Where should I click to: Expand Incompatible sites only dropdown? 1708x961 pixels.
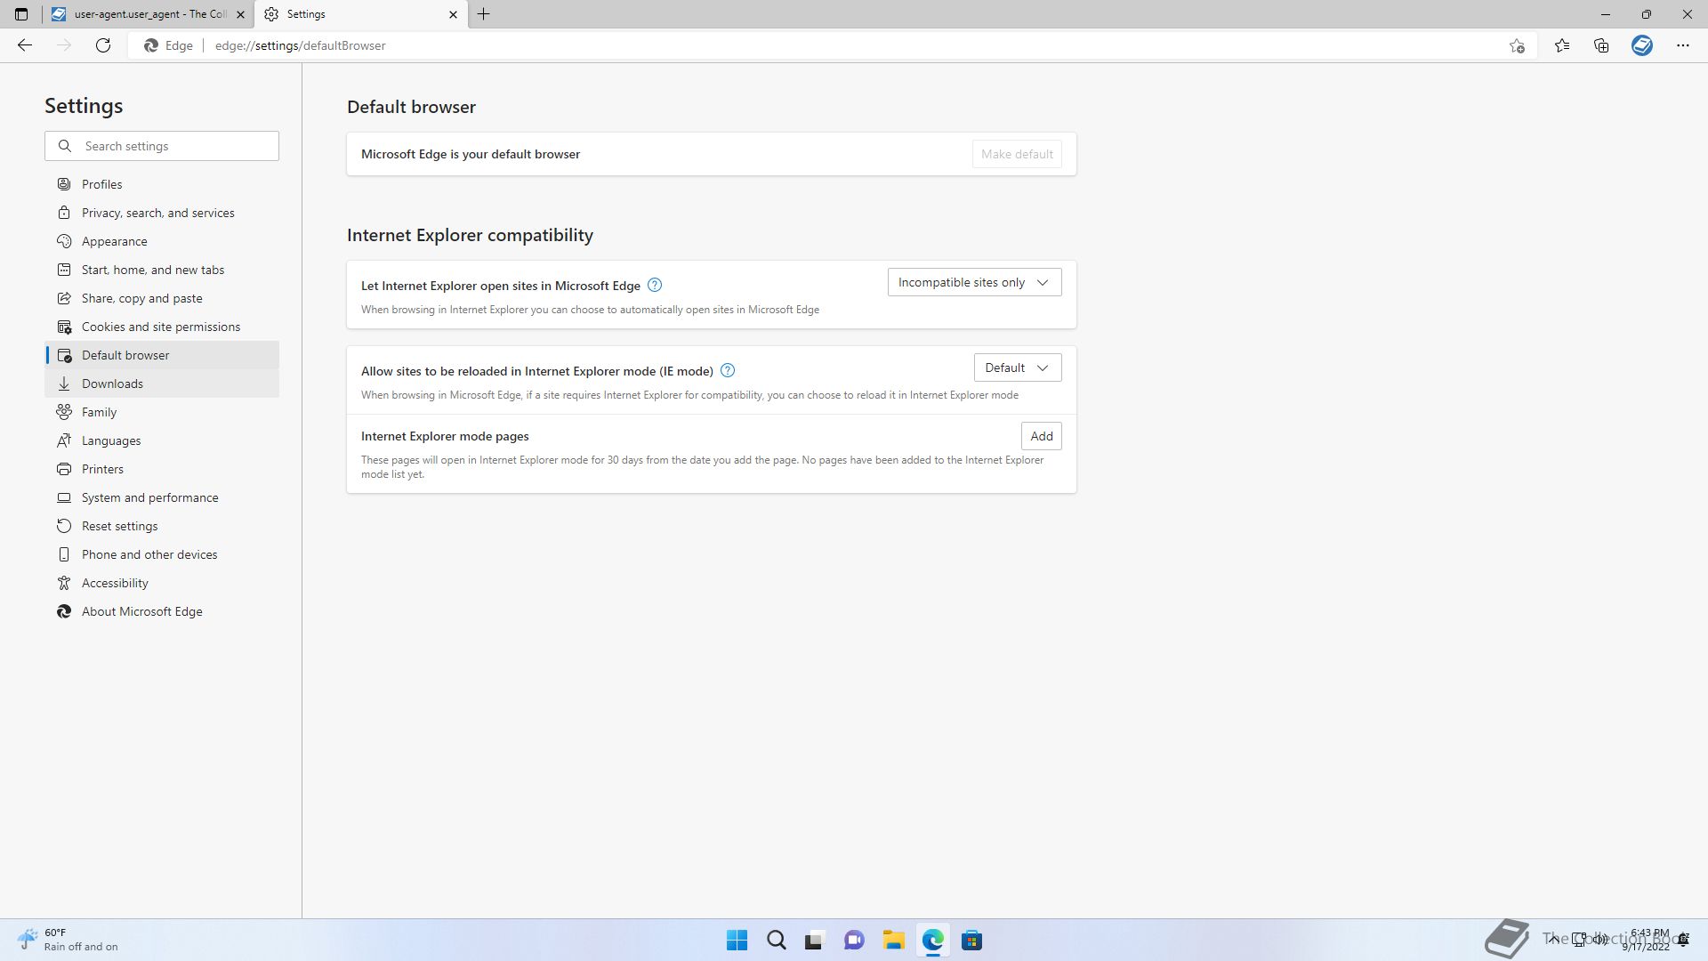[x=974, y=282]
